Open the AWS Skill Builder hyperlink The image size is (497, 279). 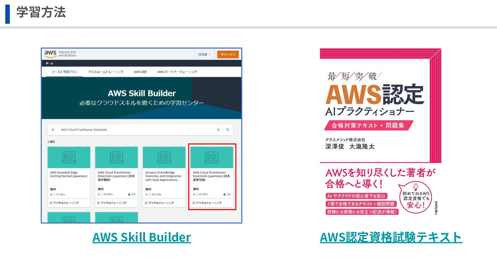(x=142, y=237)
